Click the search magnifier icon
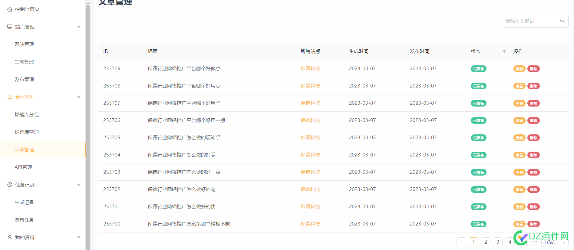The image size is (574, 250). 562,21
